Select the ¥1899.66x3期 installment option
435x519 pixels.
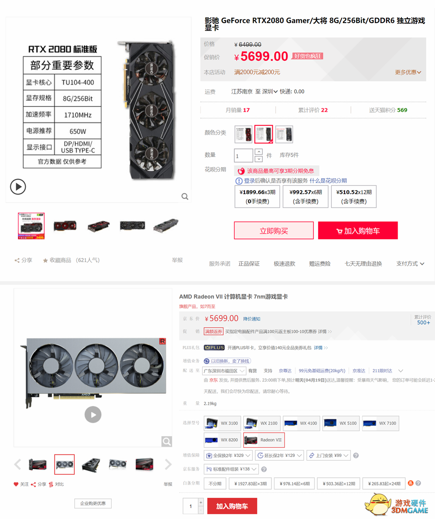click(x=257, y=197)
